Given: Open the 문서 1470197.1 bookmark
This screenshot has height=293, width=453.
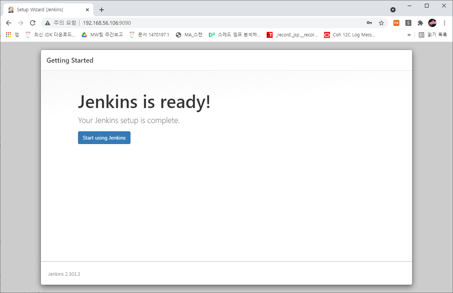Looking at the screenshot, I should pos(149,35).
